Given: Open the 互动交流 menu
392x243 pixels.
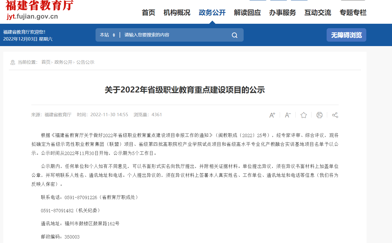Looking at the screenshot, I should pyautogui.click(x=318, y=13).
